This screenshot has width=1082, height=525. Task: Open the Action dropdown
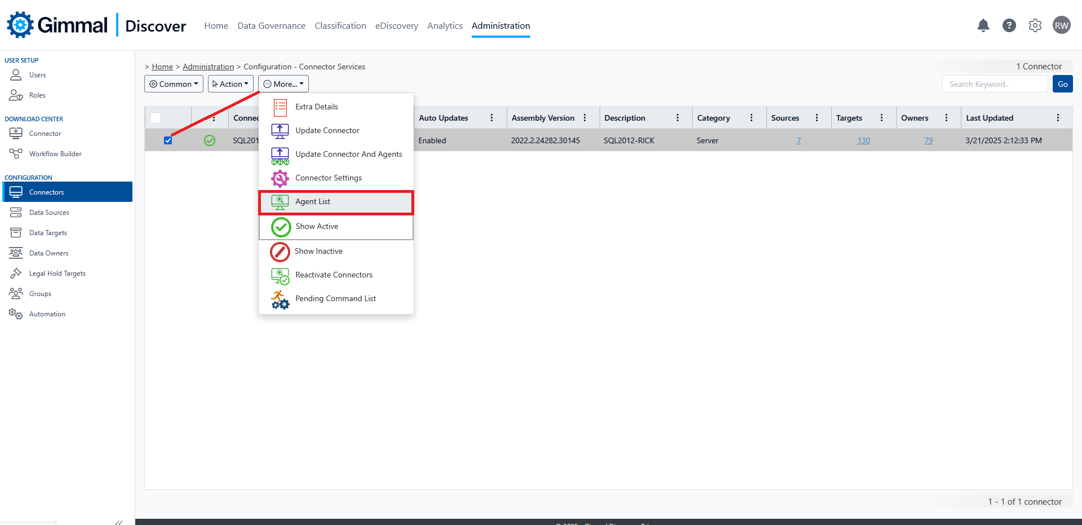(x=230, y=83)
